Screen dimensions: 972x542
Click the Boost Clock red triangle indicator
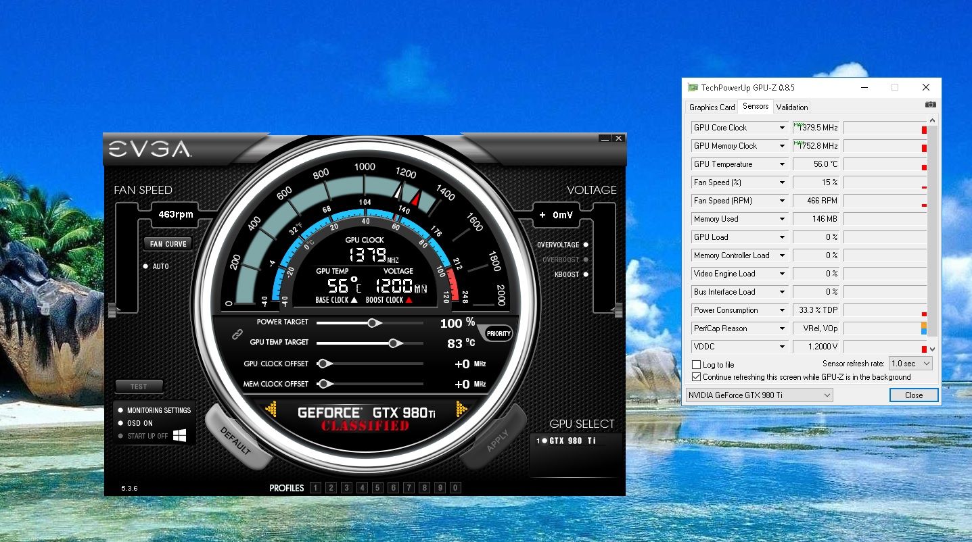(409, 299)
